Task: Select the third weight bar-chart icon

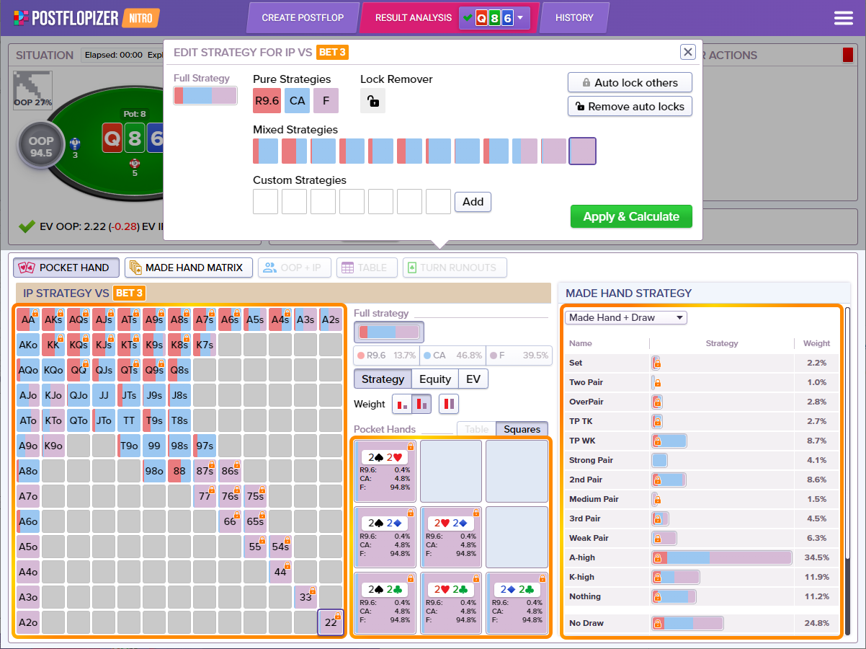Action: [x=449, y=404]
